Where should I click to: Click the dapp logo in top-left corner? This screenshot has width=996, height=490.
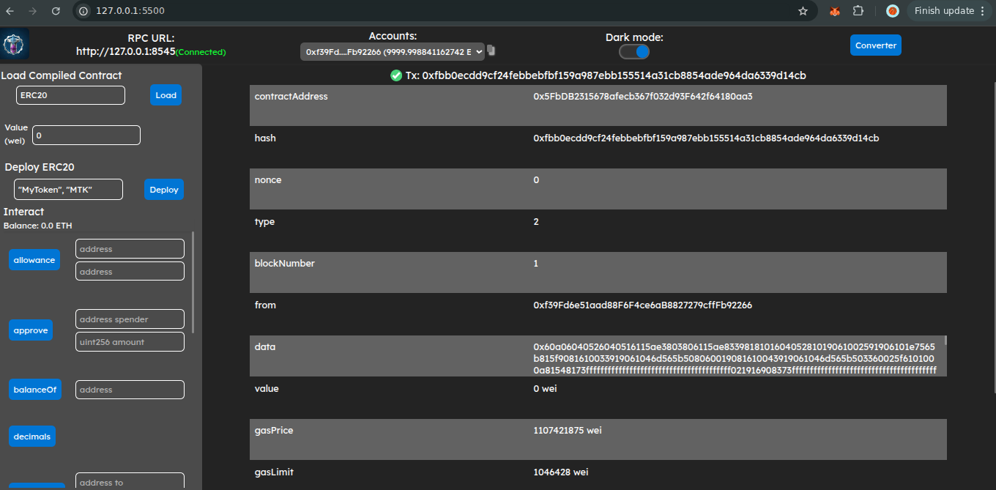(x=14, y=43)
